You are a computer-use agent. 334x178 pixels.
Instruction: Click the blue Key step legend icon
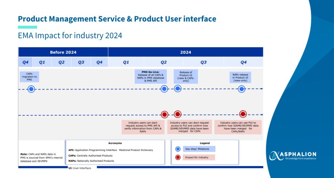tap(178, 149)
